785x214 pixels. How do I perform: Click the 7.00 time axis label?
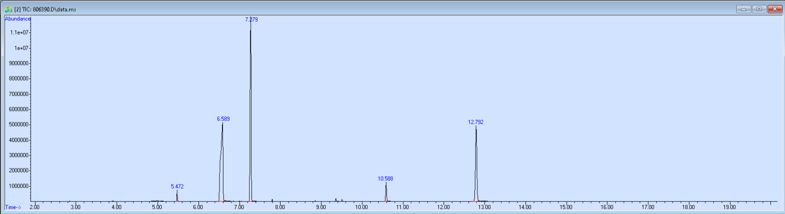coord(239,207)
